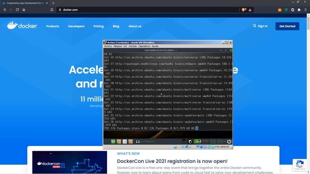This screenshot has height=174, width=310.
Task: Open the Developers navigation menu
Action: point(77,26)
